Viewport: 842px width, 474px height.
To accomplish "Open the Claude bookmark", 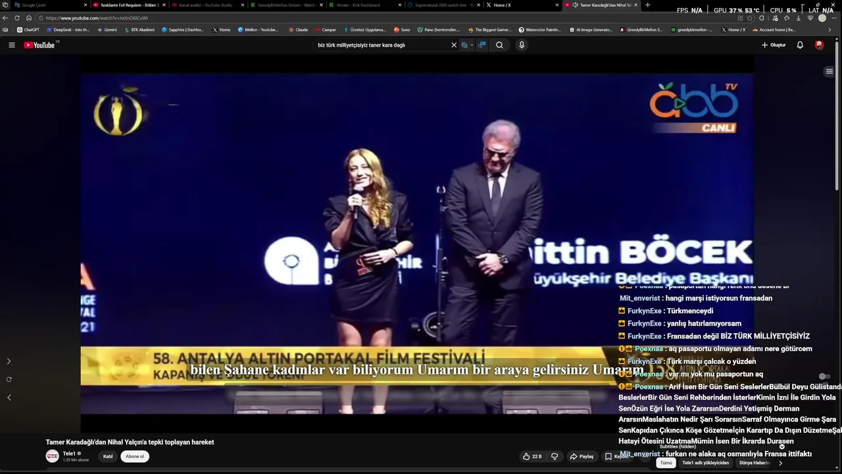I will (x=298, y=30).
